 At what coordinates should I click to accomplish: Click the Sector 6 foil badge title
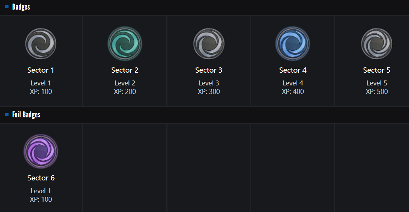[41, 178]
